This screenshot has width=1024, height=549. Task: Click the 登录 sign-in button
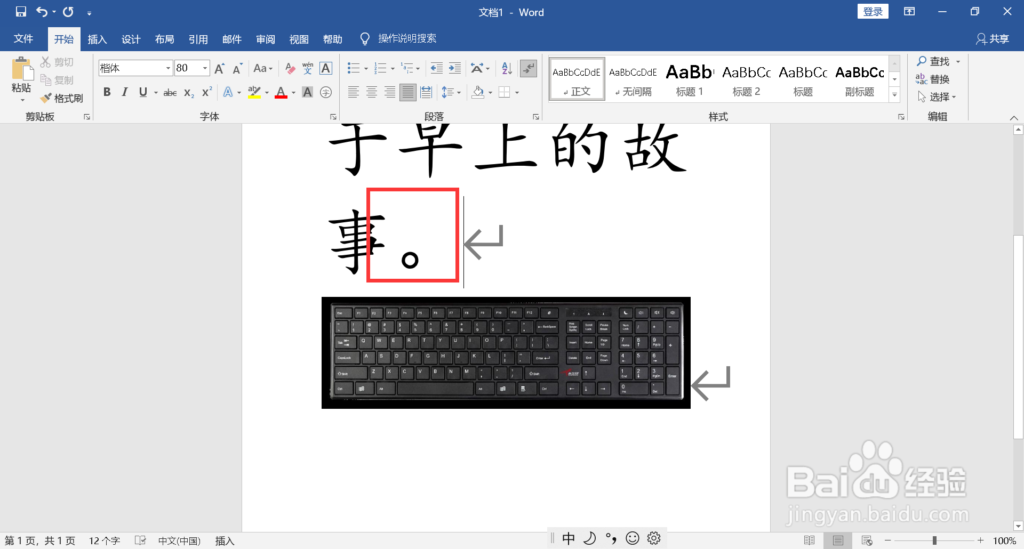873,11
